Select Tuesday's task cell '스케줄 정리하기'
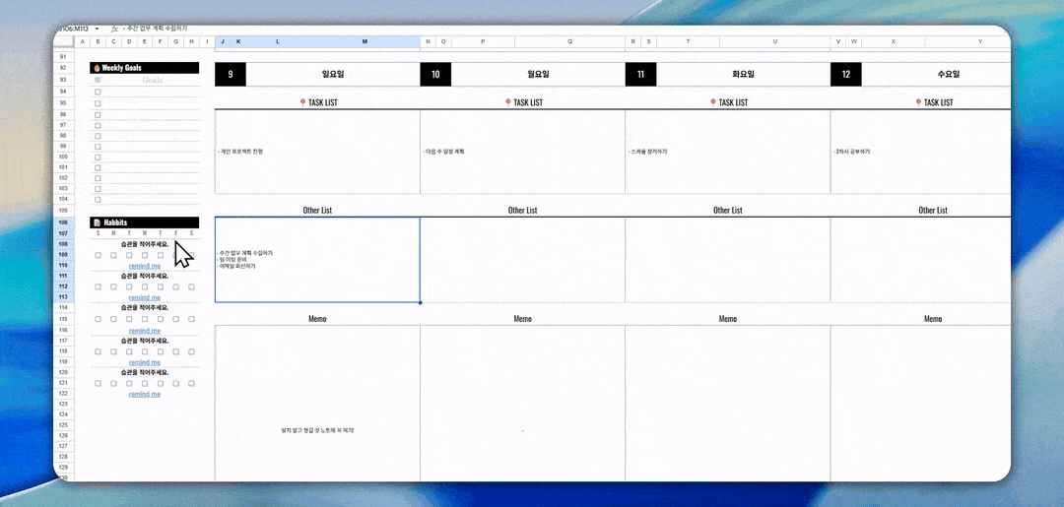The image size is (1064, 507). point(727,152)
